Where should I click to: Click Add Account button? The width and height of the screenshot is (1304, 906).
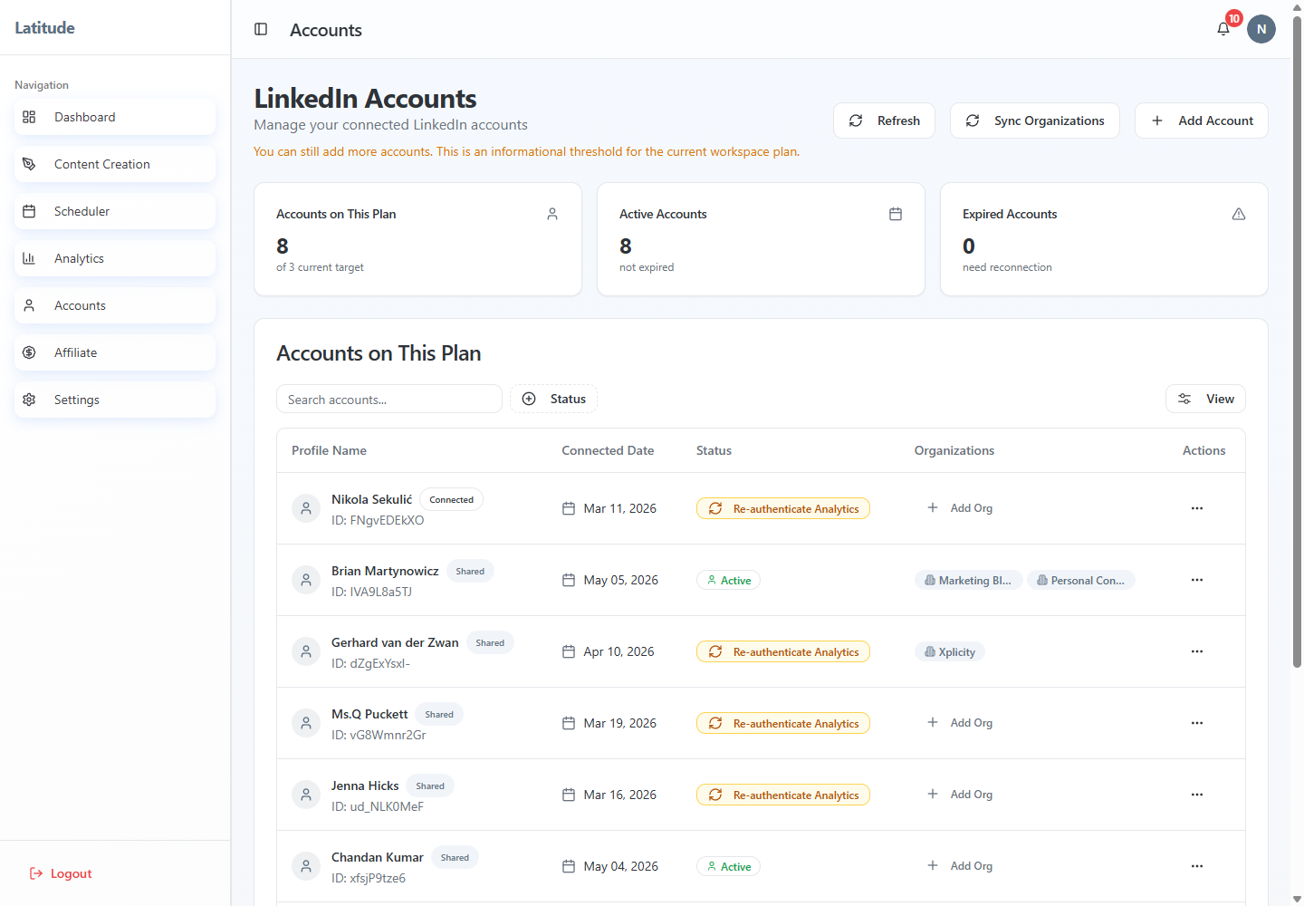pos(1202,120)
